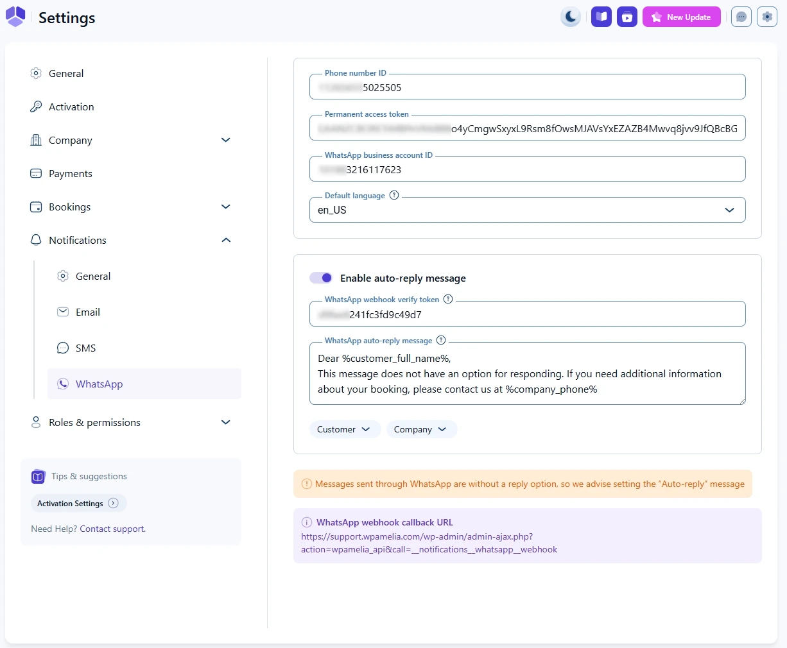The width and height of the screenshot is (787, 648).
Task: Disable the auto-reply message toggle
Action: 321,278
